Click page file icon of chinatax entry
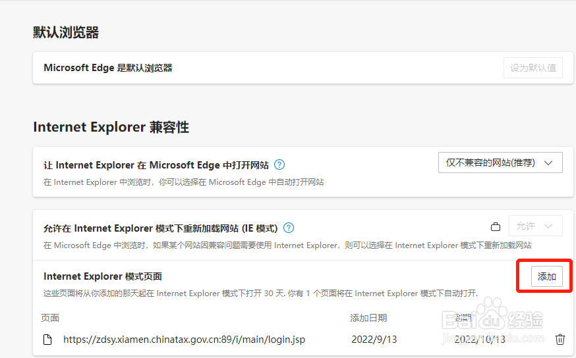Viewport: 576px width, 358px height. pyautogui.click(x=47, y=340)
